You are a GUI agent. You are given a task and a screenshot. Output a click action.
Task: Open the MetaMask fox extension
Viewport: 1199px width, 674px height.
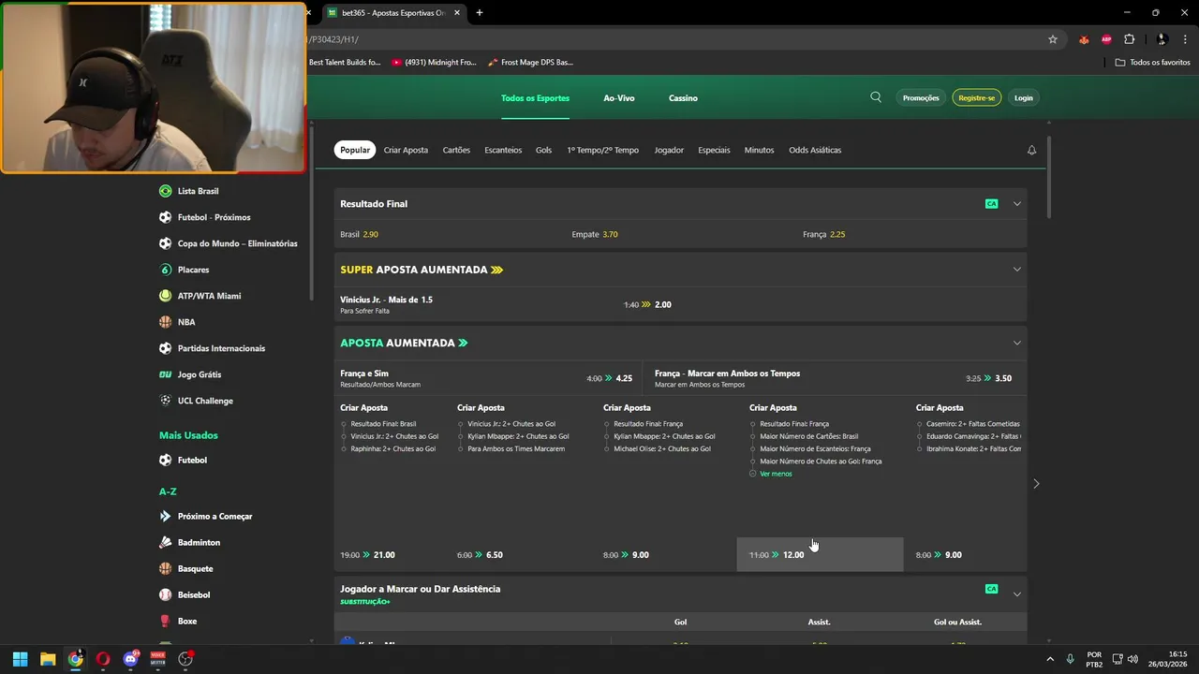coord(1084,39)
